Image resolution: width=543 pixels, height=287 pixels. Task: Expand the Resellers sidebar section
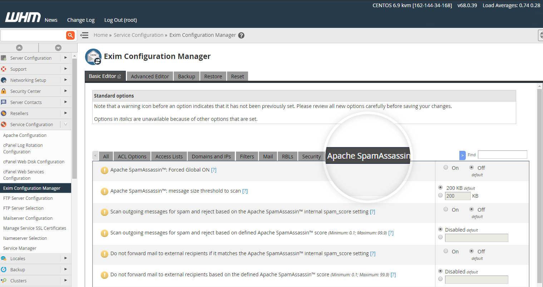point(65,113)
